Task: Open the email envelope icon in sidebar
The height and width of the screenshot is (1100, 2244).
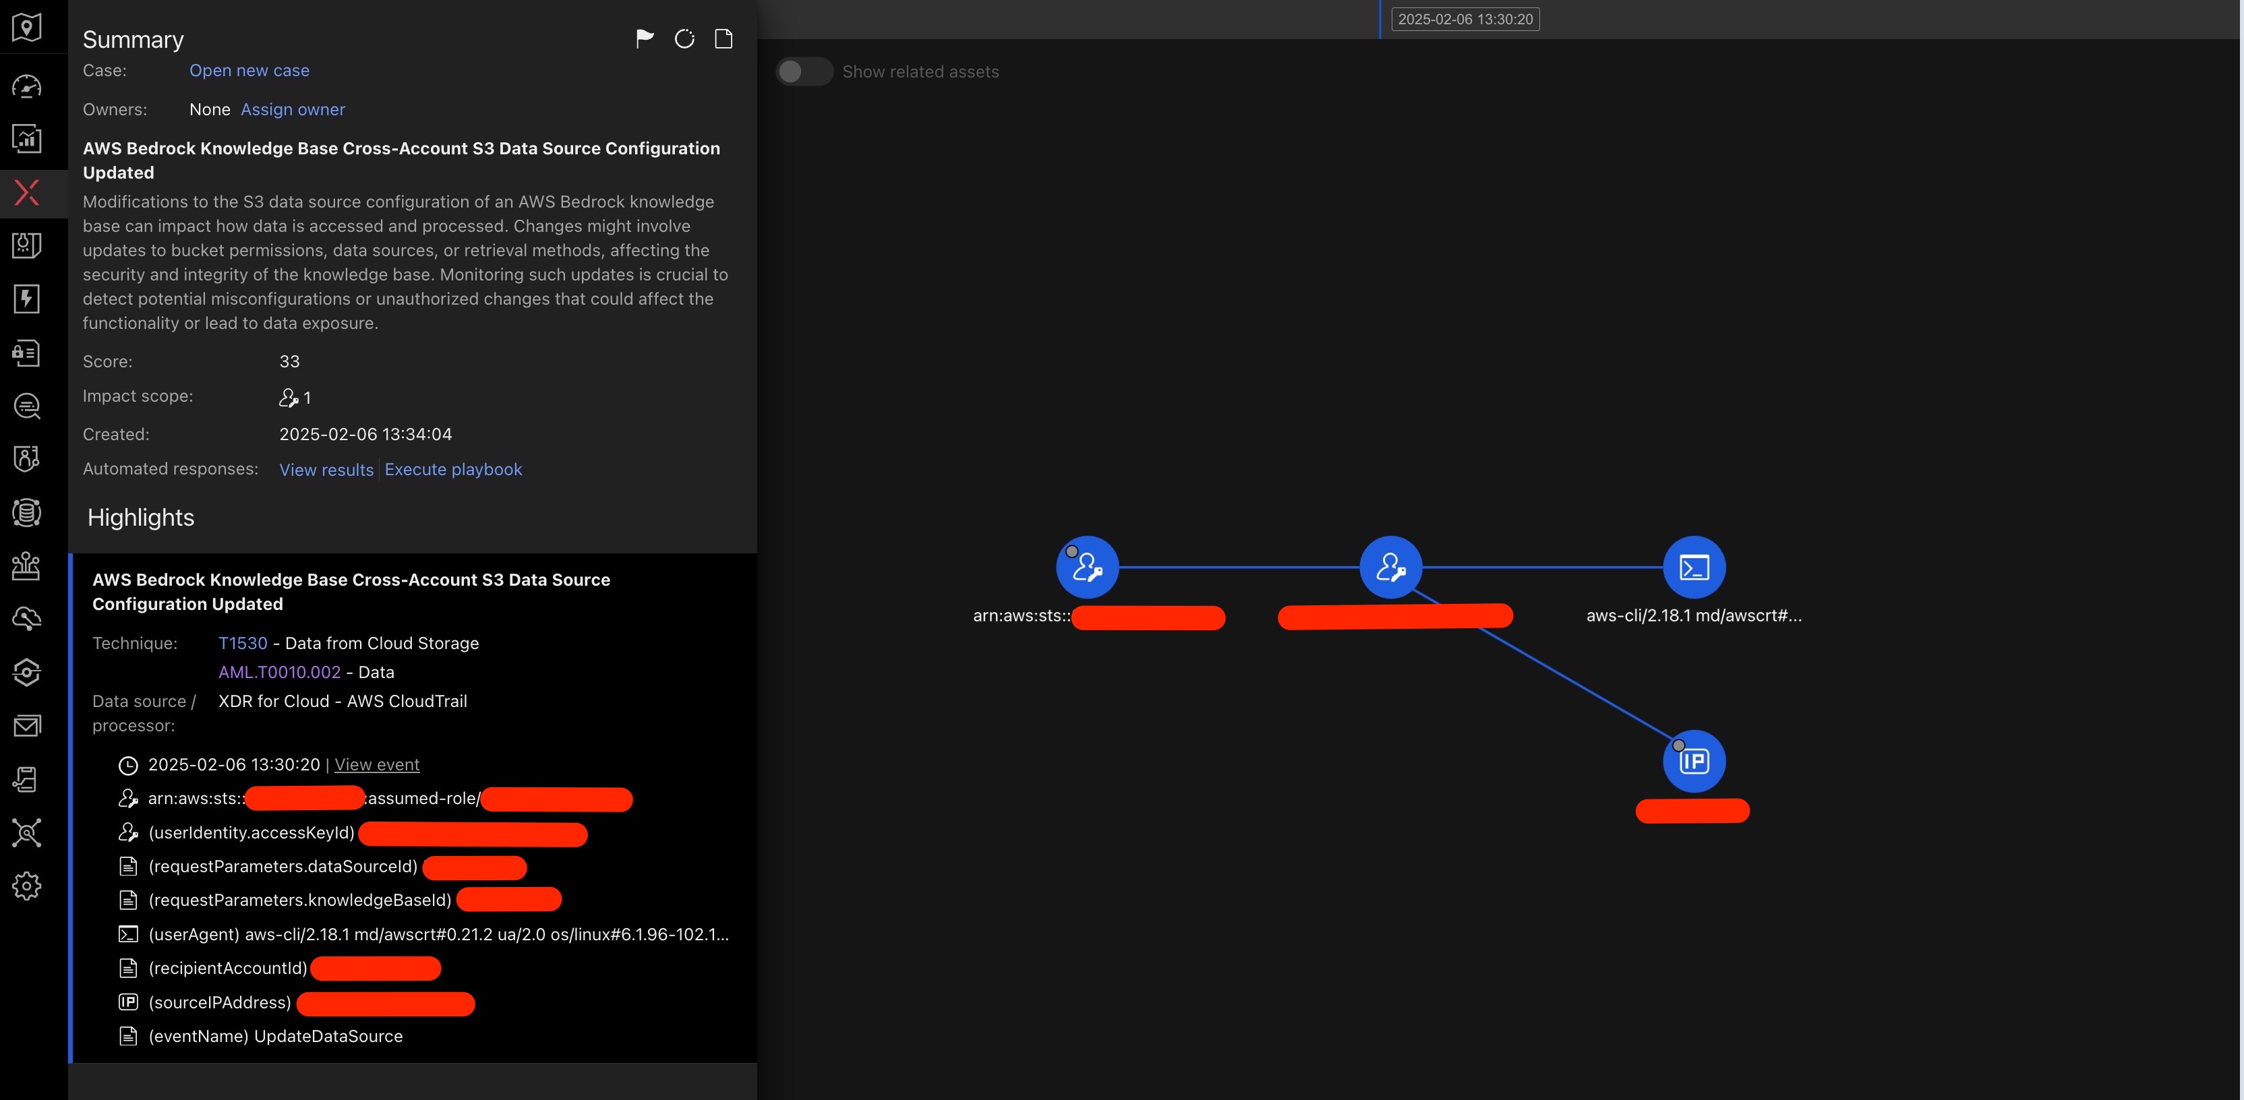Action: (x=27, y=725)
